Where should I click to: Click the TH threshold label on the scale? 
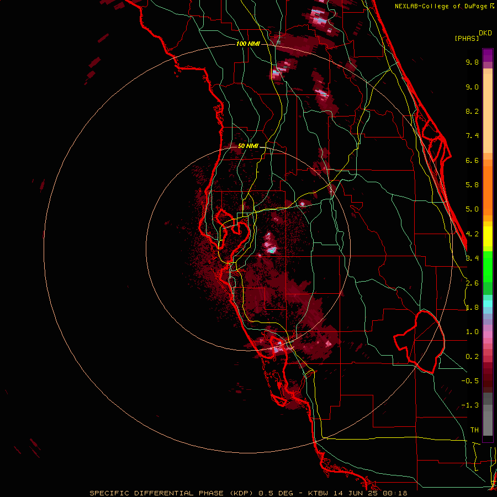click(x=474, y=430)
